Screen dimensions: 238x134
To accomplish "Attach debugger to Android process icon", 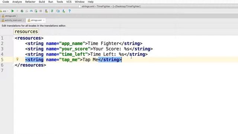I will click(x=36, y=11).
